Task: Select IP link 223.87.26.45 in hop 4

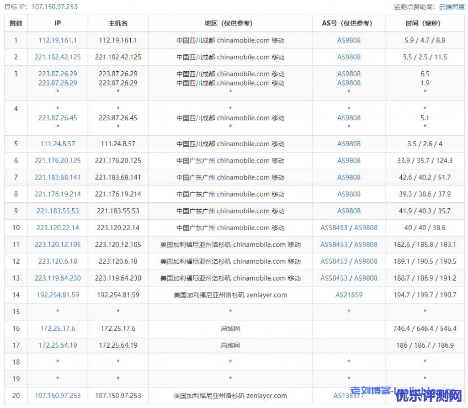Action: click(x=58, y=118)
